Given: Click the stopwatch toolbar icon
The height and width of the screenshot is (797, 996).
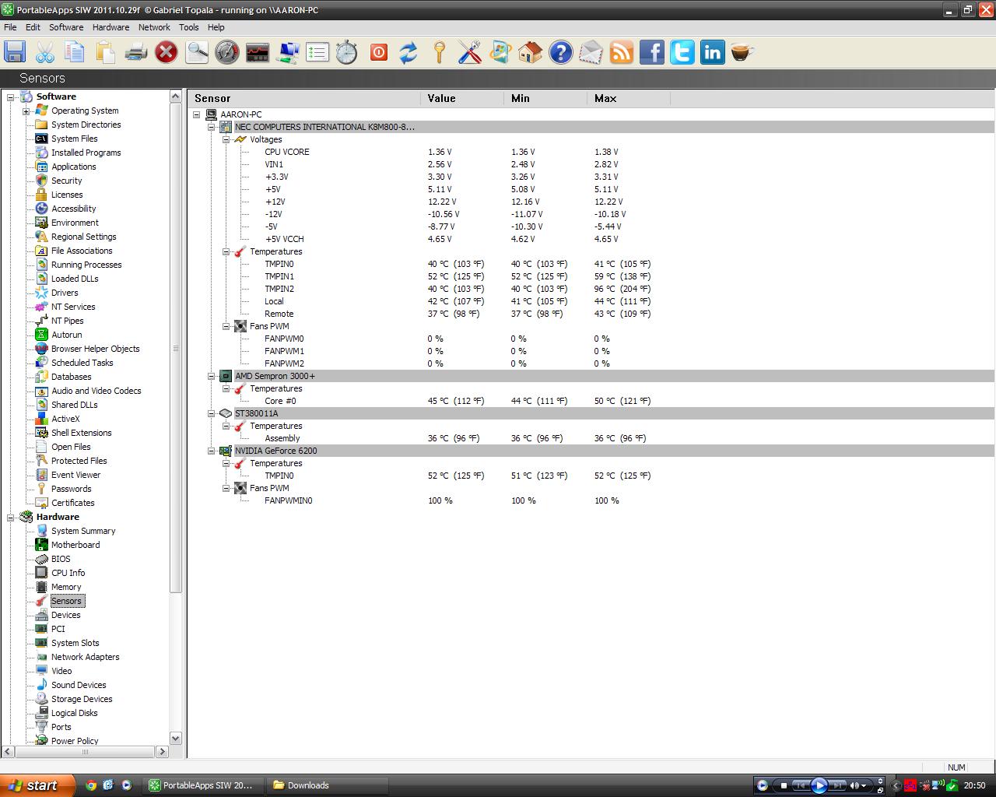Looking at the screenshot, I should tap(347, 52).
